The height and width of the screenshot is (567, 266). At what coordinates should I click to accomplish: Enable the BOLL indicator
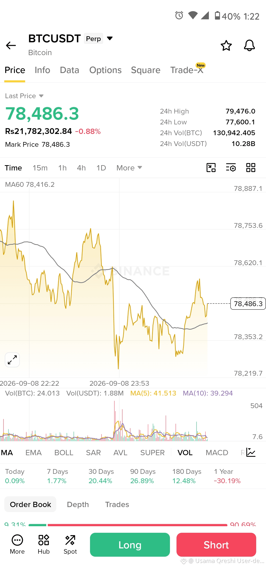[x=64, y=453]
